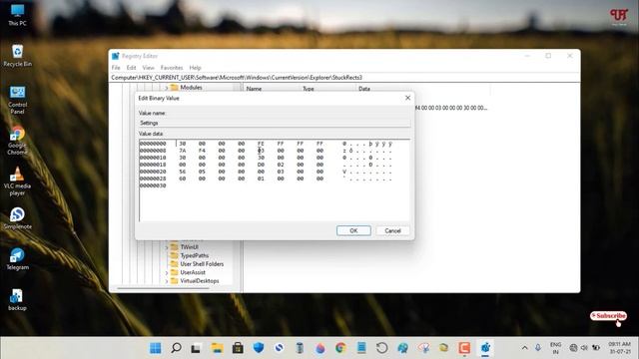Select the UserAssist key in the tree
The image size is (639, 359).
pos(193,272)
